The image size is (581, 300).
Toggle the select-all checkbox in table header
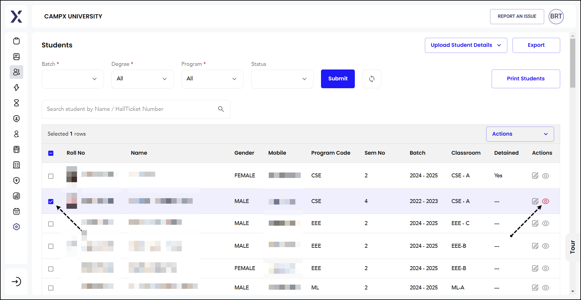pos(51,153)
